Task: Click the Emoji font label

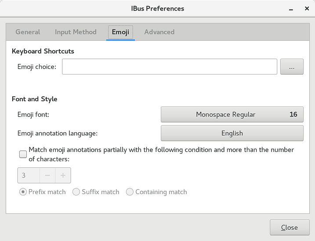Action: pos(33,115)
